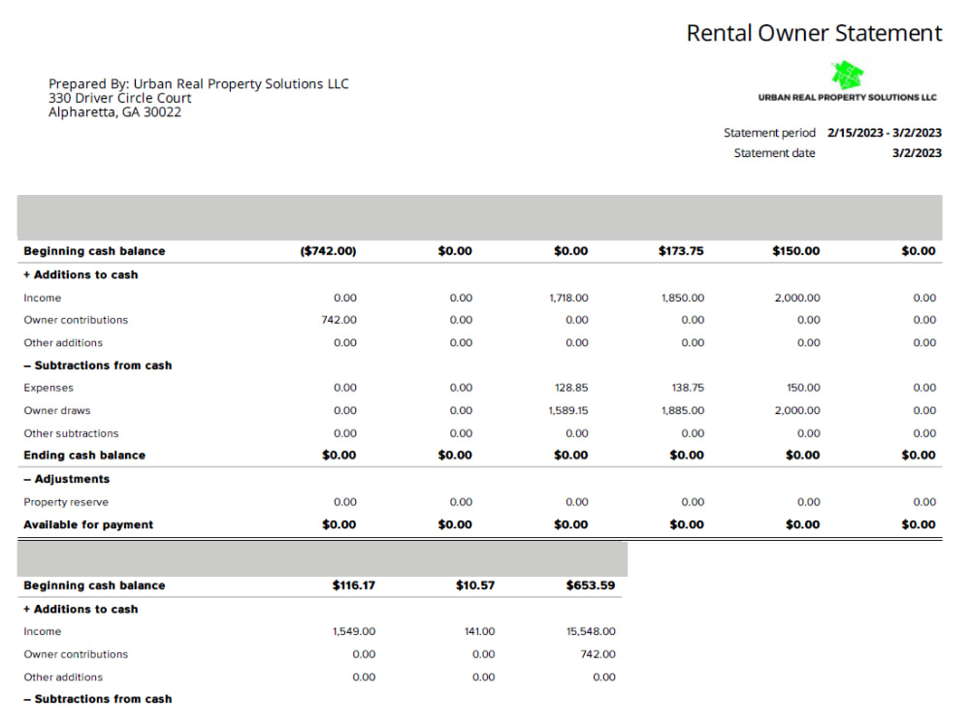Image resolution: width=970 pixels, height=727 pixels.
Task: Click the expense value "128.85"
Action: pyautogui.click(x=571, y=389)
